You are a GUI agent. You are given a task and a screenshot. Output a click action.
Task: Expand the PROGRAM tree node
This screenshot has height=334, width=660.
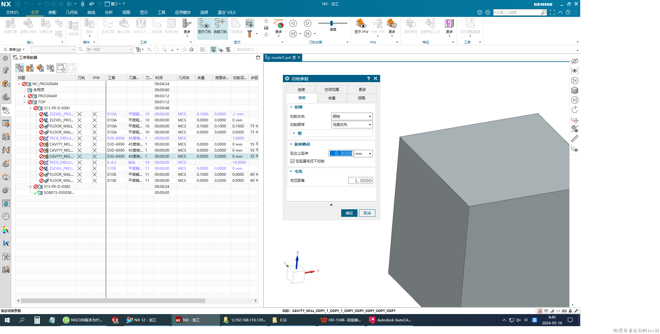pos(25,96)
